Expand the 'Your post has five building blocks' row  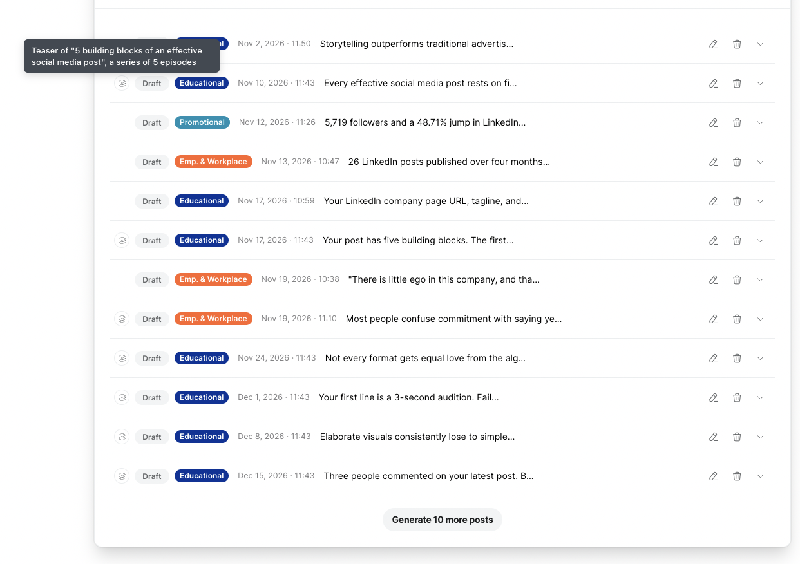[x=760, y=241]
